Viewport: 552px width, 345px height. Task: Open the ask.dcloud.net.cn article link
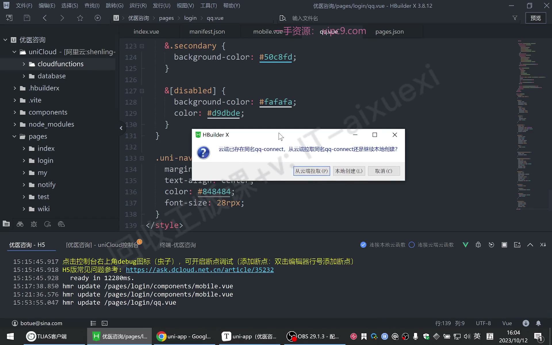200,270
